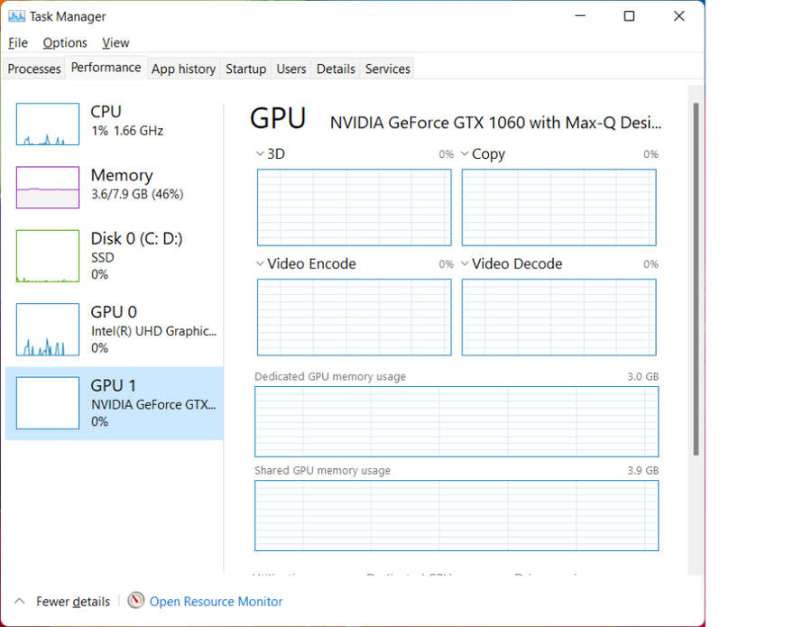The width and height of the screenshot is (812, 627).
Task: Go to the Services tab
Action: (x=387, y=69)
